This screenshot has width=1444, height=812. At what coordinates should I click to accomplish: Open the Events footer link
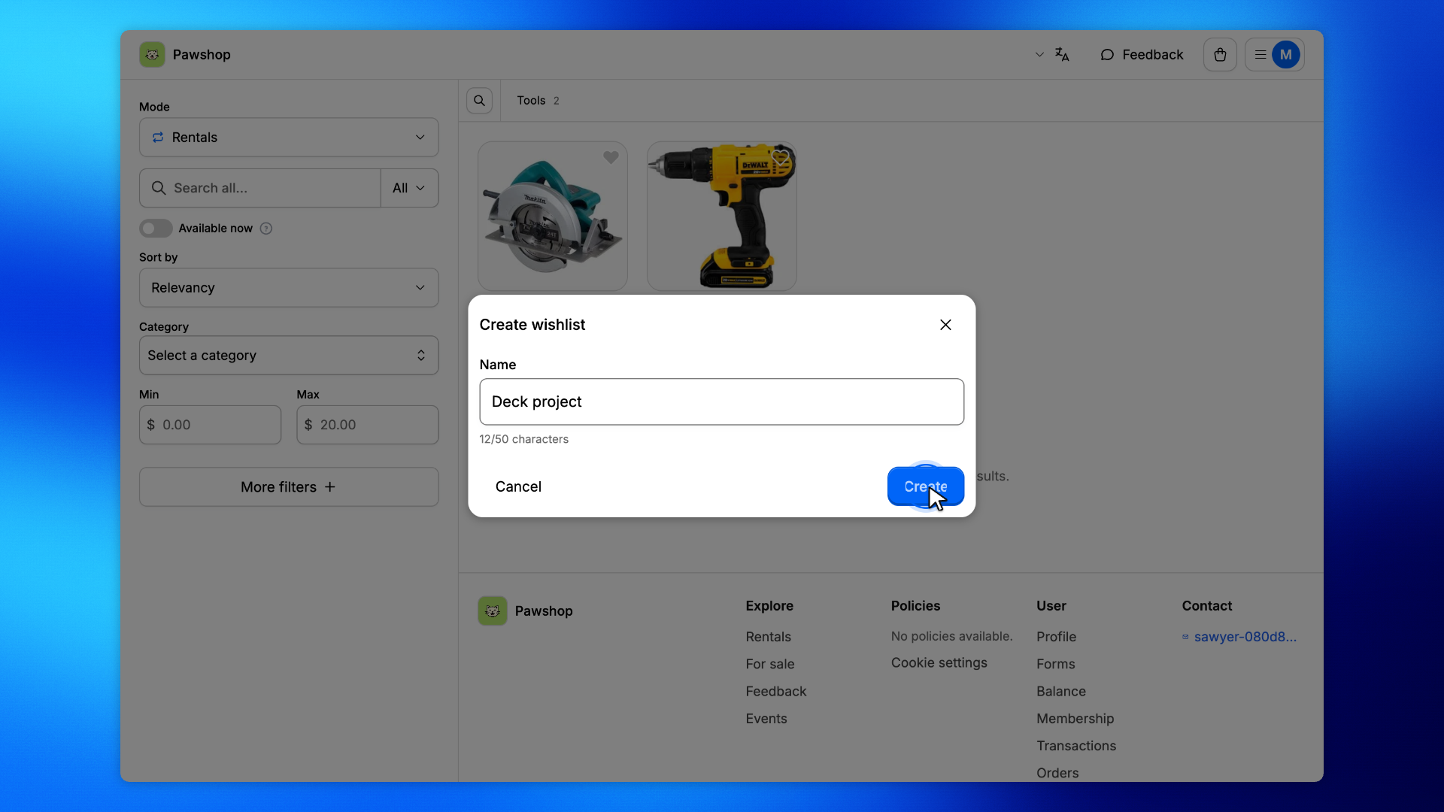[766, 719]
